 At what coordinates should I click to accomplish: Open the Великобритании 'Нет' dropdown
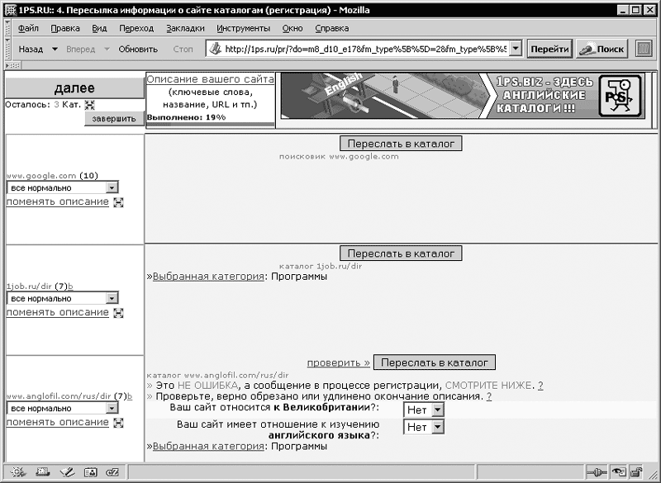[x=424, y=410]
